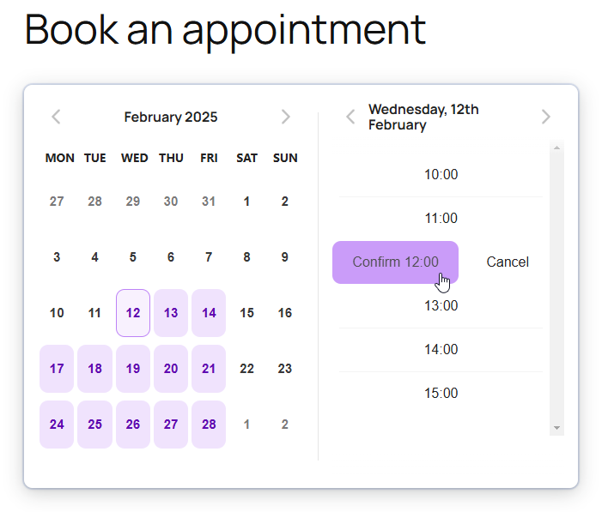608x512 pixels.
Task: Confirm the 12:00 appointment
Action: (x=395, y=262)
